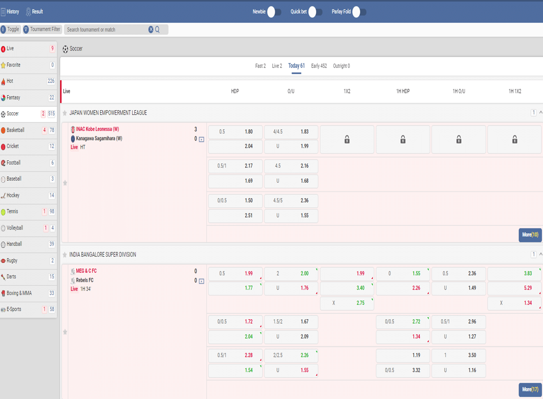Collapse India Bangalore Super Division section
Viewport: 543px width, 399px height.
click(x=541, y=254)
